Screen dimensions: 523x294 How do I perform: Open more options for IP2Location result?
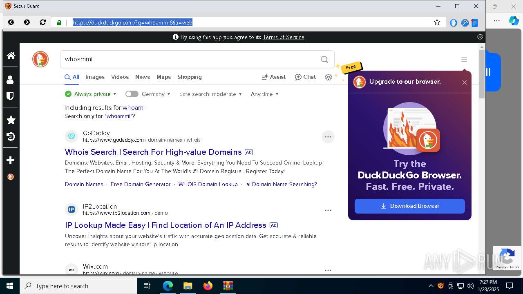[x=328, y=210]
